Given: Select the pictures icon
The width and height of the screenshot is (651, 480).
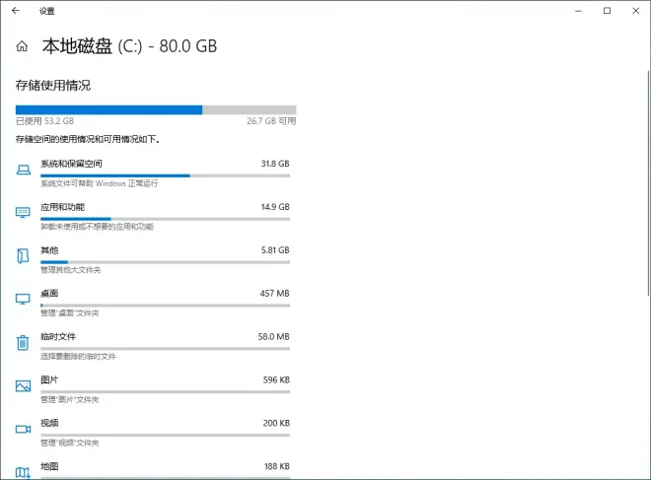Looking at the screenshot, I should (x=23, y=385).
